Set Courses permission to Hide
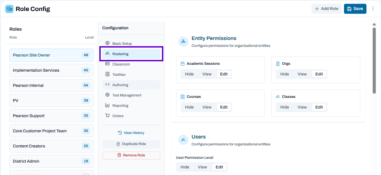Image resolution: width=381 pixels, height=175 pixels. pyautogui.click(x=189, y=107)
